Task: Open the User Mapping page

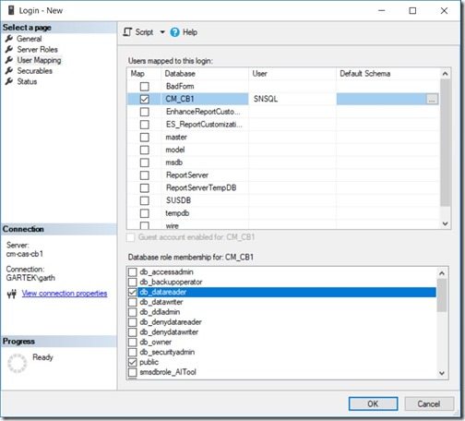Action: [39, 60]
